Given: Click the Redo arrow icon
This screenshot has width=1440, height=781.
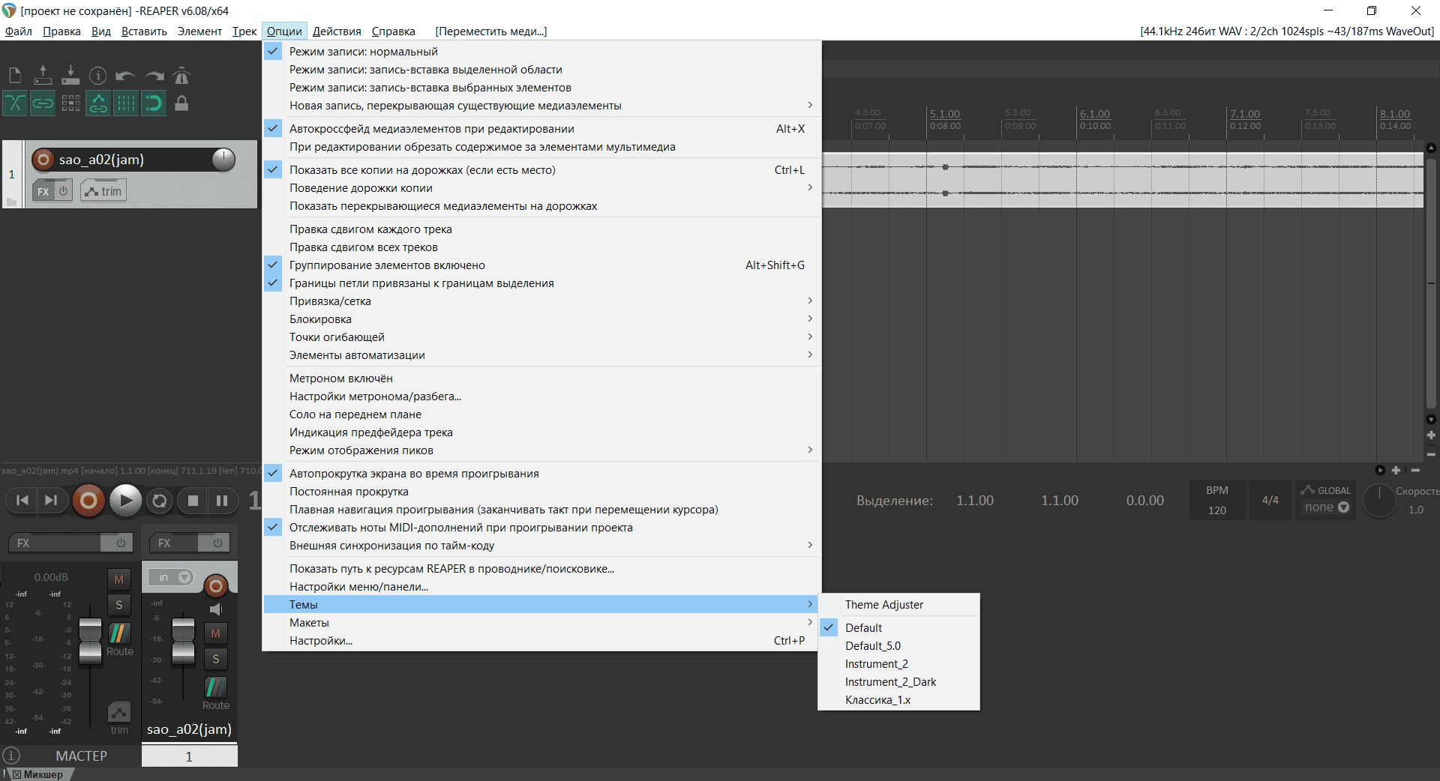Looking at the screenshot, I should [x=154, y=76].
